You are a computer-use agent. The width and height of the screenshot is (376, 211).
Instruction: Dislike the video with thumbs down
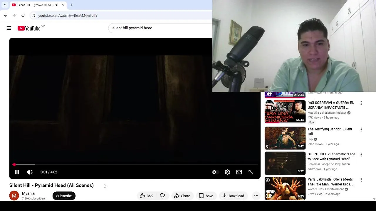(162, 196)
